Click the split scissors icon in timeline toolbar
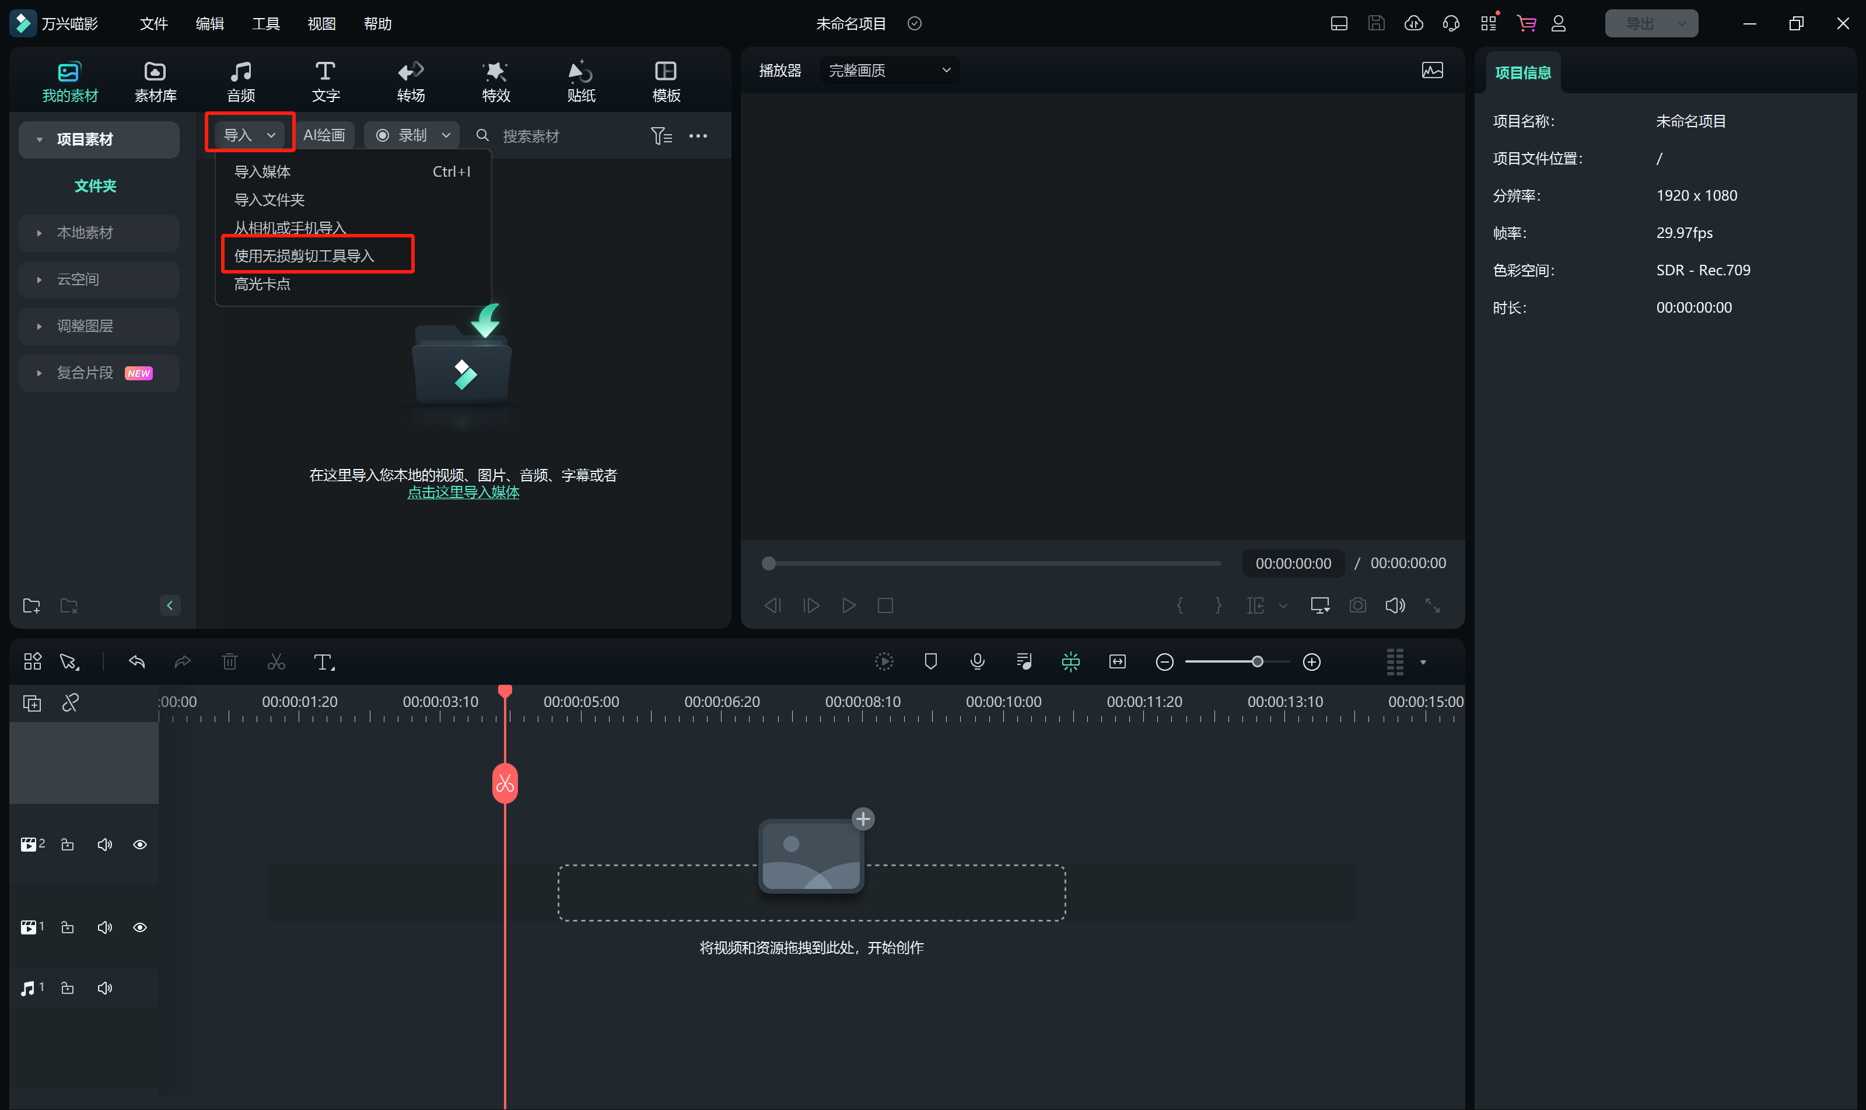The image size is (1866, 1110). [x=276, y=662]
